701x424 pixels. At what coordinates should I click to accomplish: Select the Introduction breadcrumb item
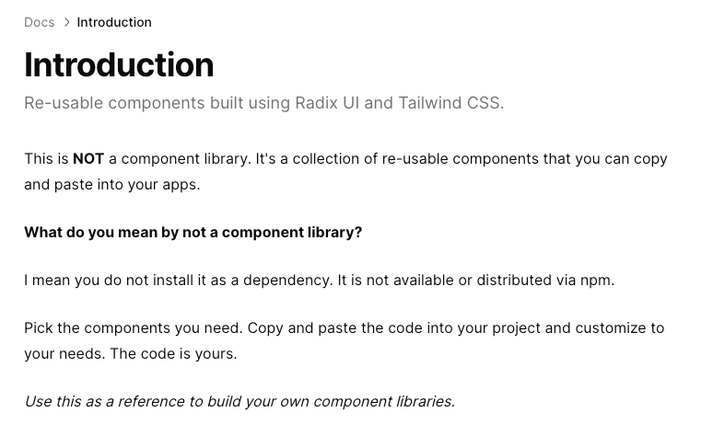pos(114,22)
